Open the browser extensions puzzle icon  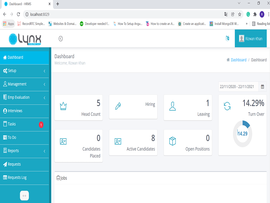(255, 14)
